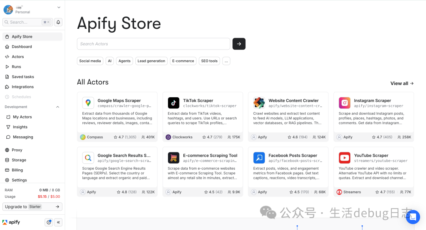The width and height of the screenshot is (426, 230).
Task: Click the TikTok Scraper logo icon
Action: pos(174,103)
